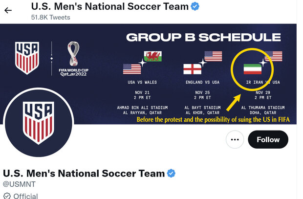
Task: Click the verified badge beside the profile name
Action: [x=171, y=173]
